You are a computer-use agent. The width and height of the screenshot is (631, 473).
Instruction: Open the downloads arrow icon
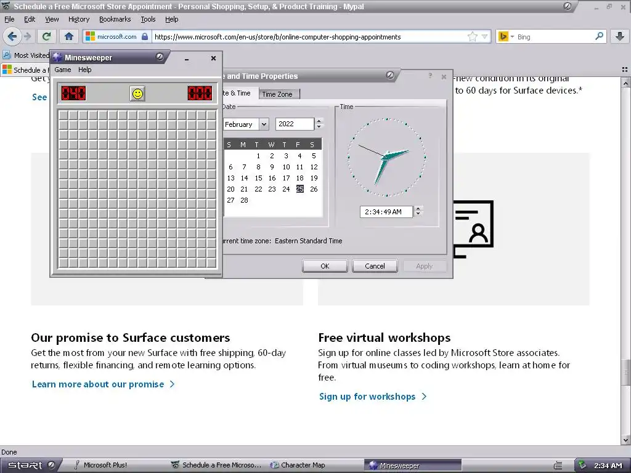click(620, 36)
